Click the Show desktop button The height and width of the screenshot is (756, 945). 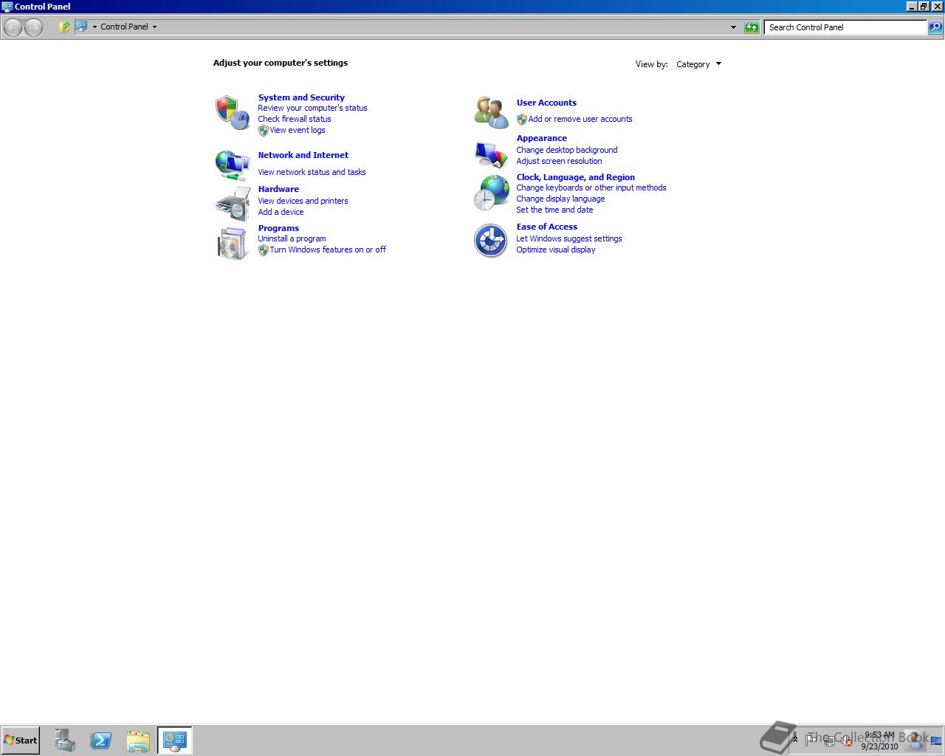click(x=936, y=740)
